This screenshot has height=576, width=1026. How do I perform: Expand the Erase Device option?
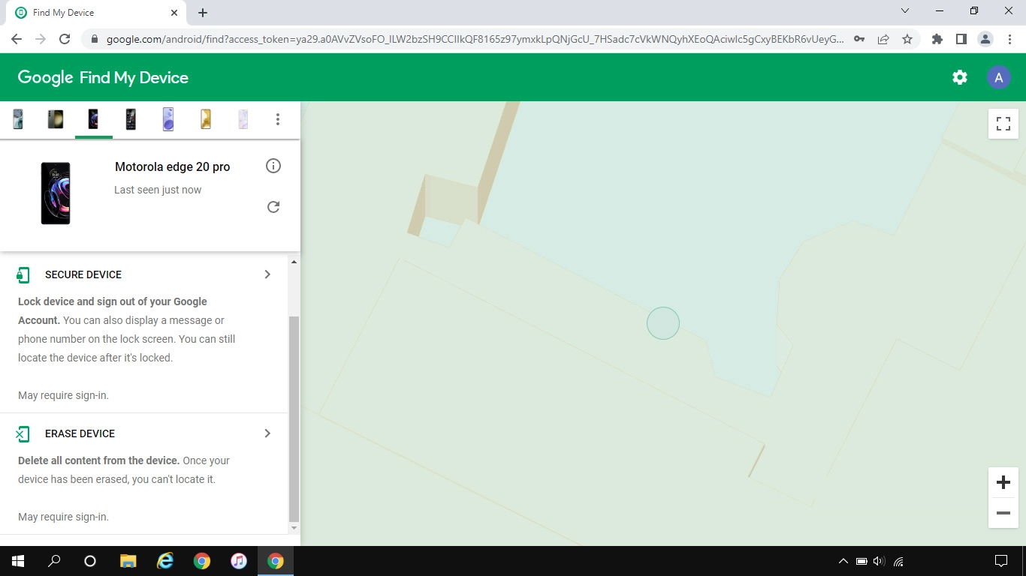267,433
